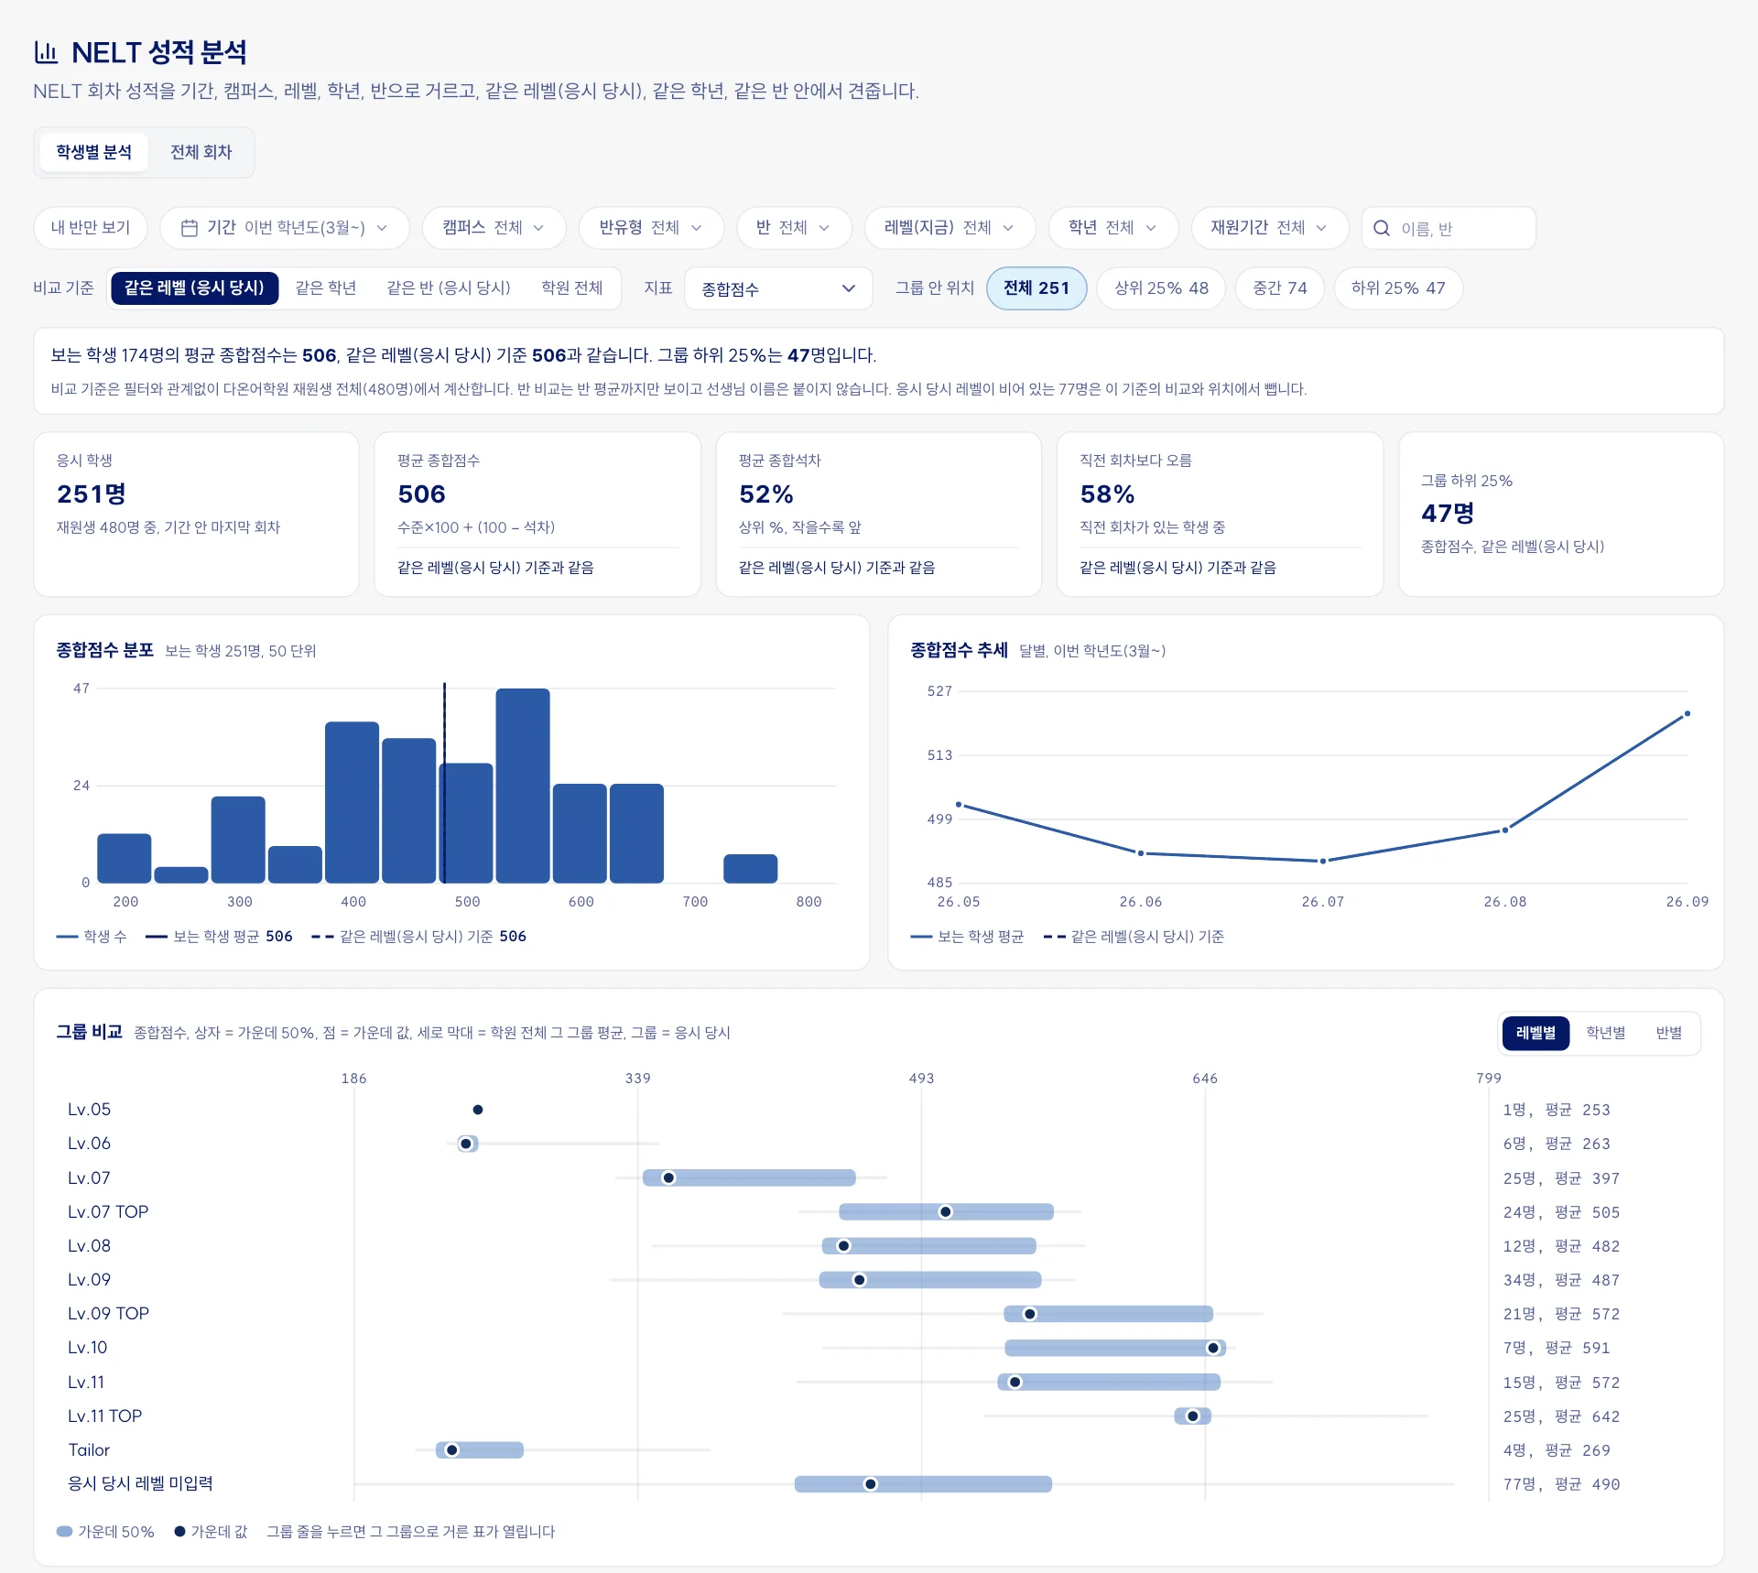Open the Lv.11 TOP group row

[879, 1416]
